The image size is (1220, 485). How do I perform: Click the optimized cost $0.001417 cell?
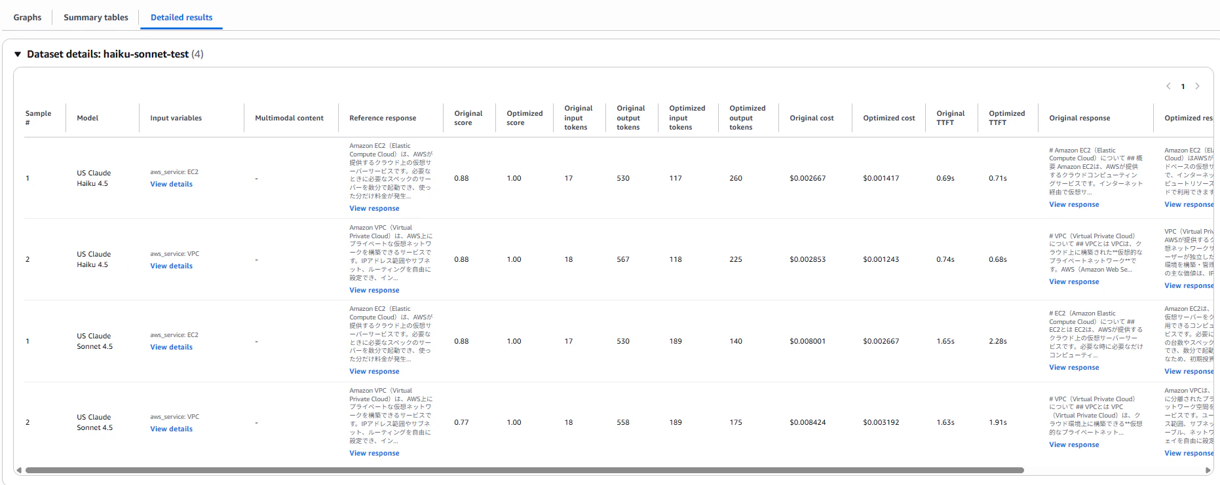point(881,178)
